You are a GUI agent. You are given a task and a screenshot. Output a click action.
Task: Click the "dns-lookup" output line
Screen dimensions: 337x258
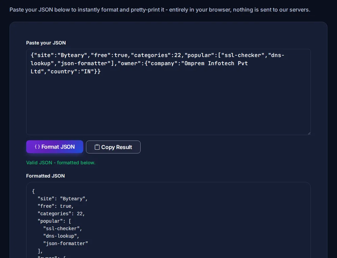click(x=61, y=236)
